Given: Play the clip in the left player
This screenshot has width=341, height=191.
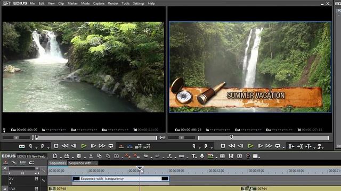Looking at the screenshot, I should click(84, 146).
